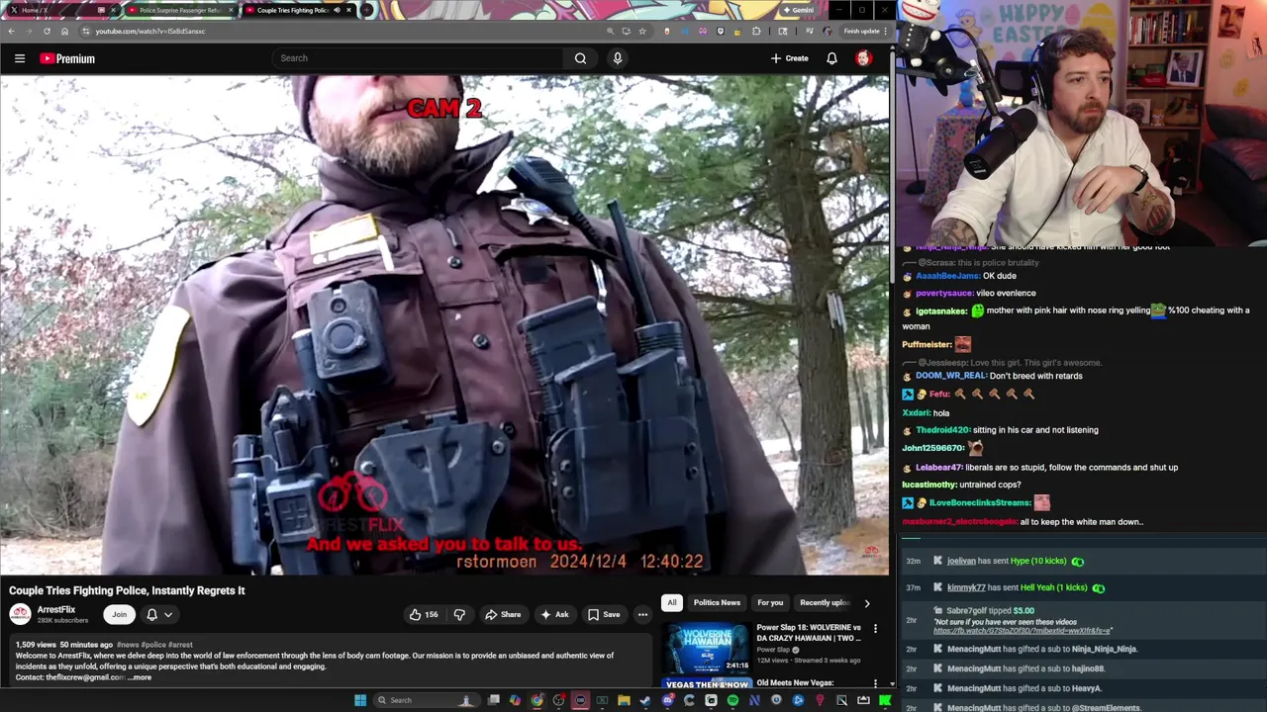Open the Steam icon in the taskbar
The image size is (1267, 712).
tap(645, 700)
